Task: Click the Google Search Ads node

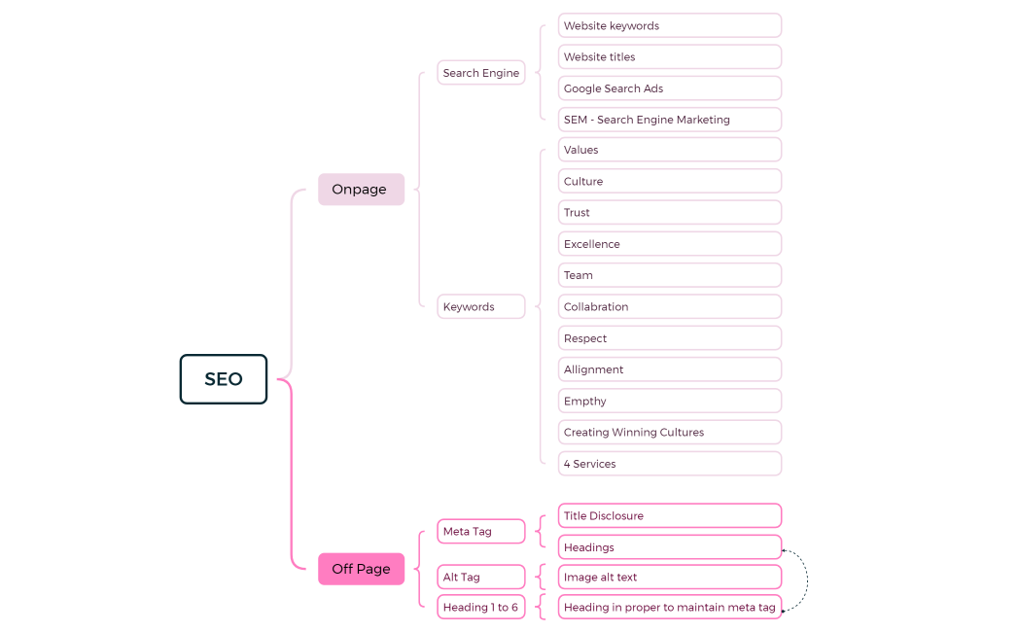Action: click(669, 88)
